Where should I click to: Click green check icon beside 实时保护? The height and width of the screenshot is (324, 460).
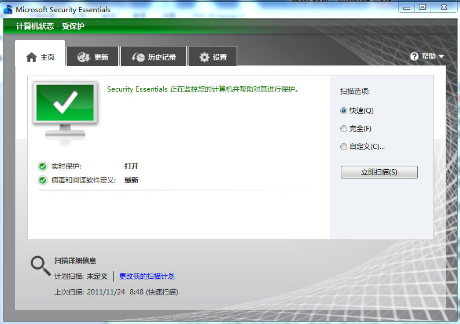(x=43, y=166)
